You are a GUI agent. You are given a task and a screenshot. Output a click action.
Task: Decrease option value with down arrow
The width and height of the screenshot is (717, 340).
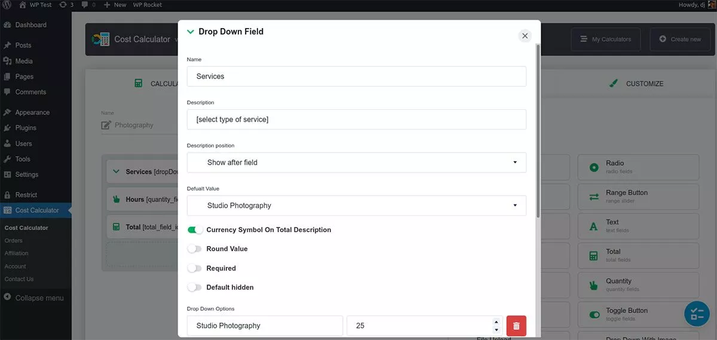click(497, 330)
